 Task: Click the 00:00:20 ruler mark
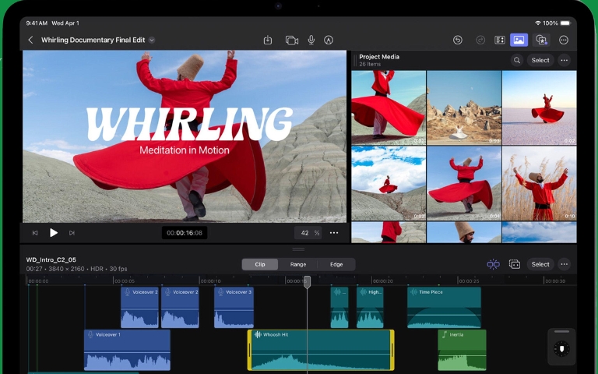382,281
